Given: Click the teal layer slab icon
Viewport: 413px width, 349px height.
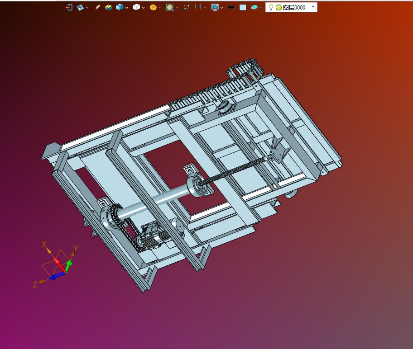Looking at the screenshot, I should [254, 7].
